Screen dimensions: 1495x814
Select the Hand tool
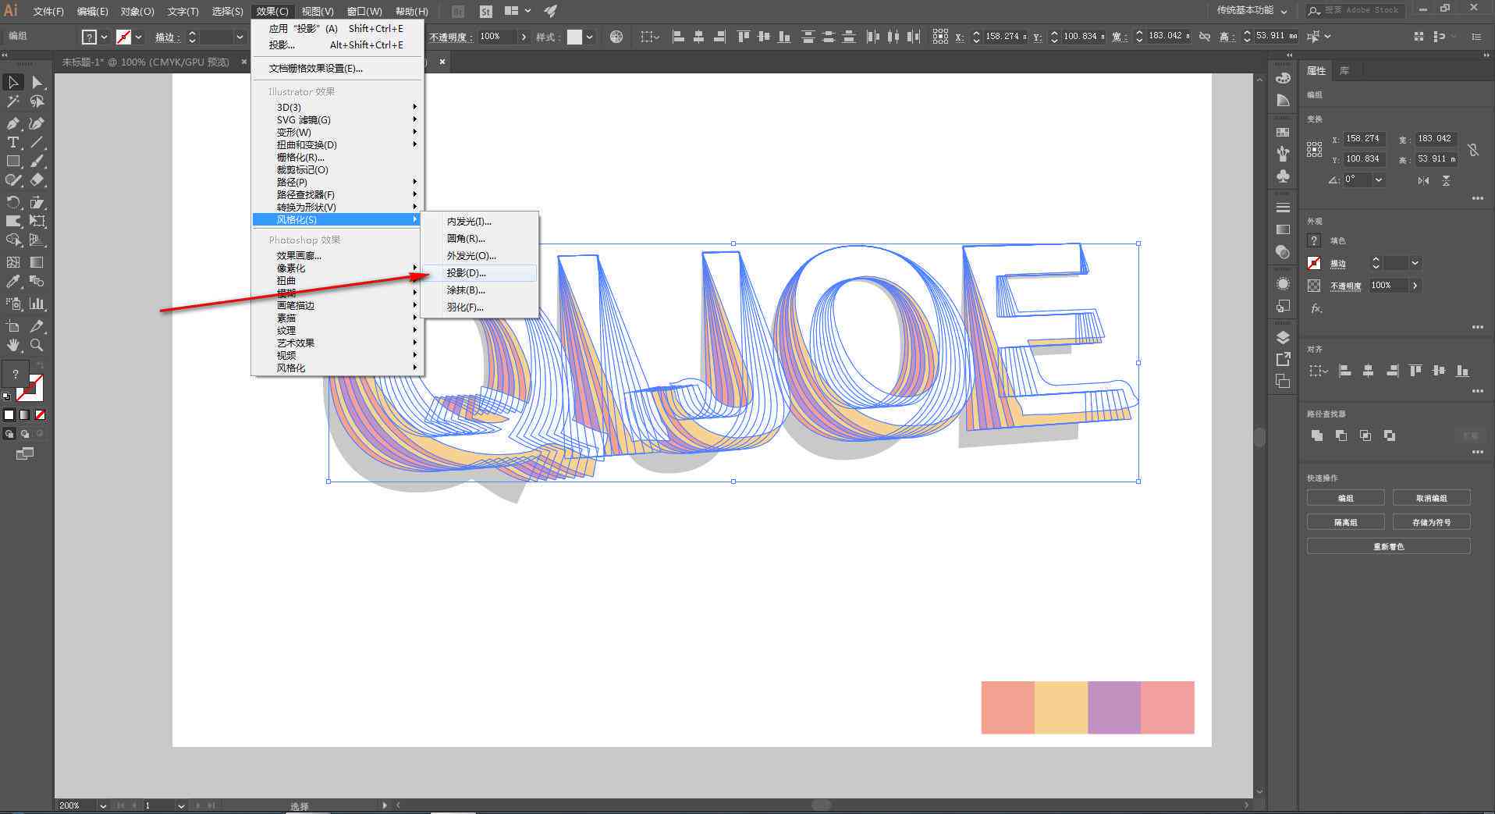(13, 345)
